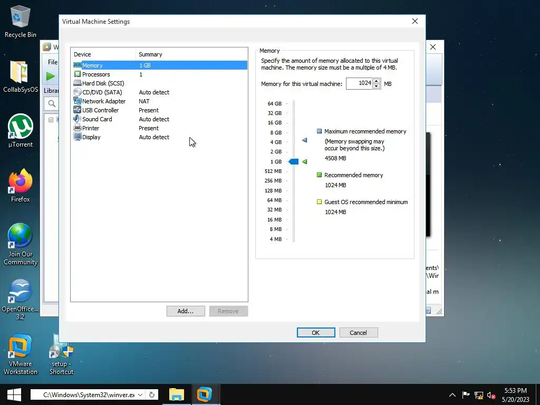Screen dimensions: 540x405
Task: Select the Display monitor icon
Action: tap(78, 137)
